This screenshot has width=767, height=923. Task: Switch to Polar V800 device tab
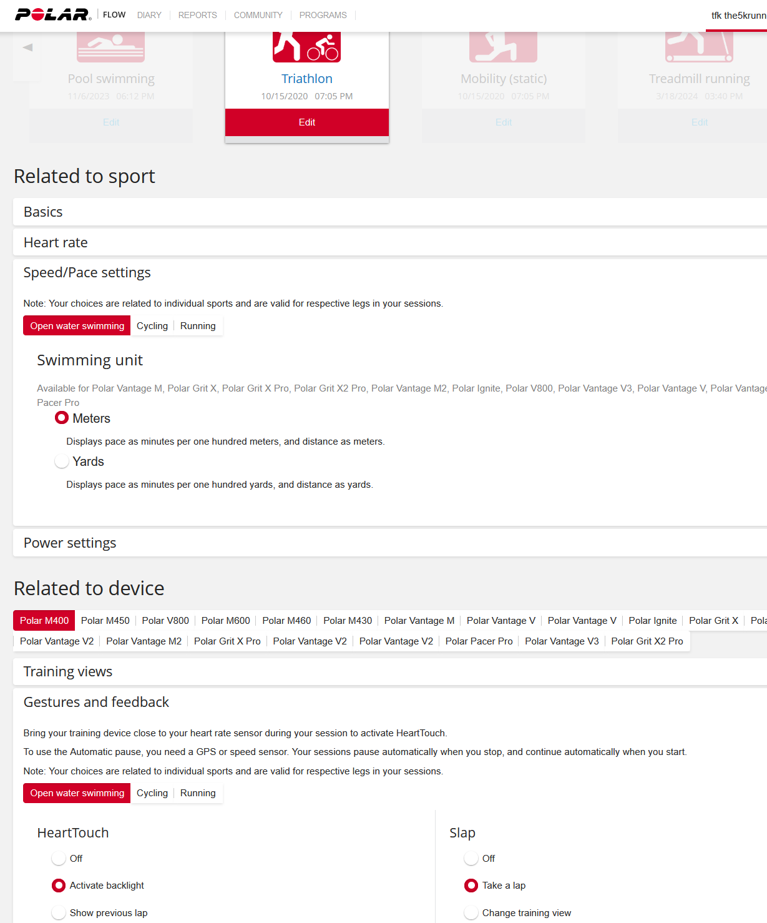[165, 621]
